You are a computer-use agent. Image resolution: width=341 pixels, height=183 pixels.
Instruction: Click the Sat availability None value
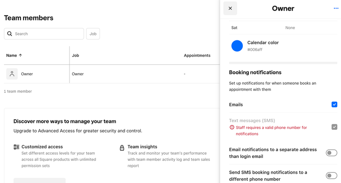[x=290, y=28]
